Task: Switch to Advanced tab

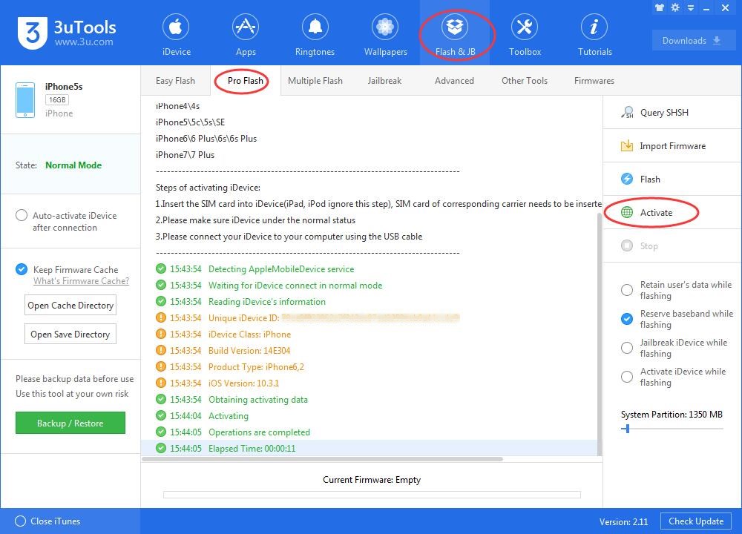Action: pos(454,81)
